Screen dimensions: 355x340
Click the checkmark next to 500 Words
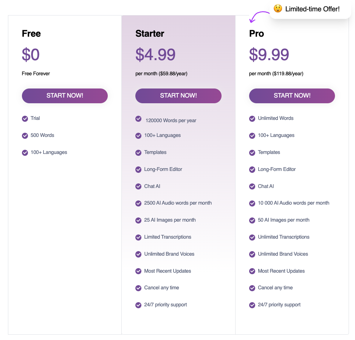(x=25, y=136)
